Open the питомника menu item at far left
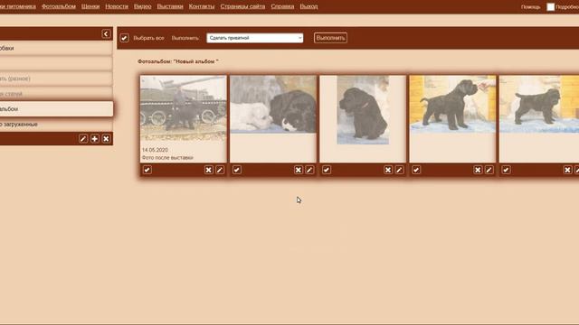This screenshot has height=325, width=579. pos(18,6)
